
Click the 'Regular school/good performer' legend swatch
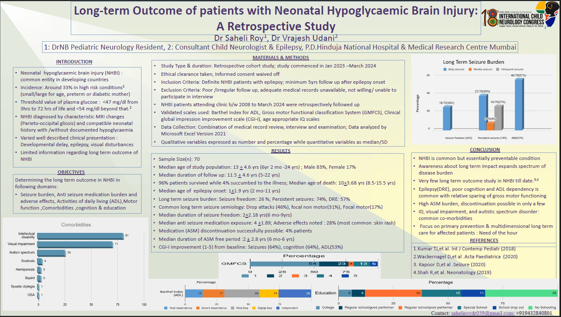[x=341, y=308]
